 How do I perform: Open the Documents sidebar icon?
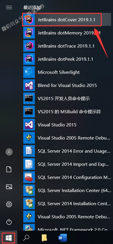click(9, 169)
